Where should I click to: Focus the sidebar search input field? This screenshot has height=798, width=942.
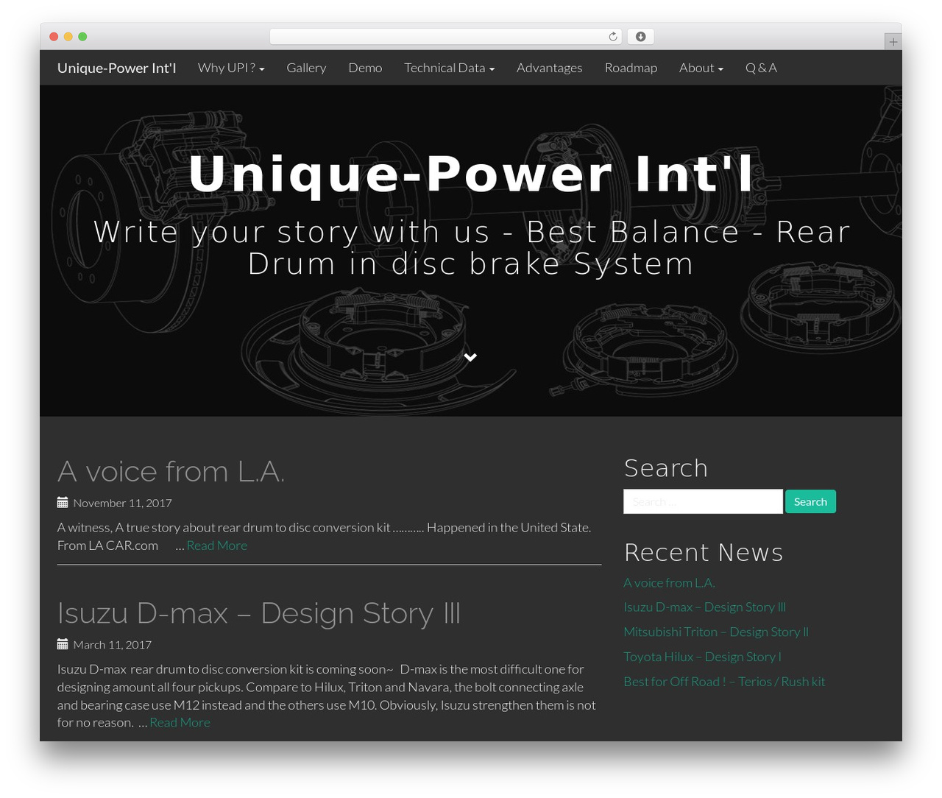703,501
